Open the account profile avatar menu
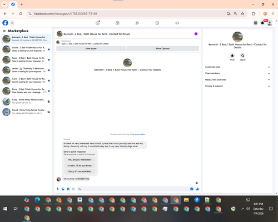The width and height of the screenshot is (278, 222). click(270, 23)
